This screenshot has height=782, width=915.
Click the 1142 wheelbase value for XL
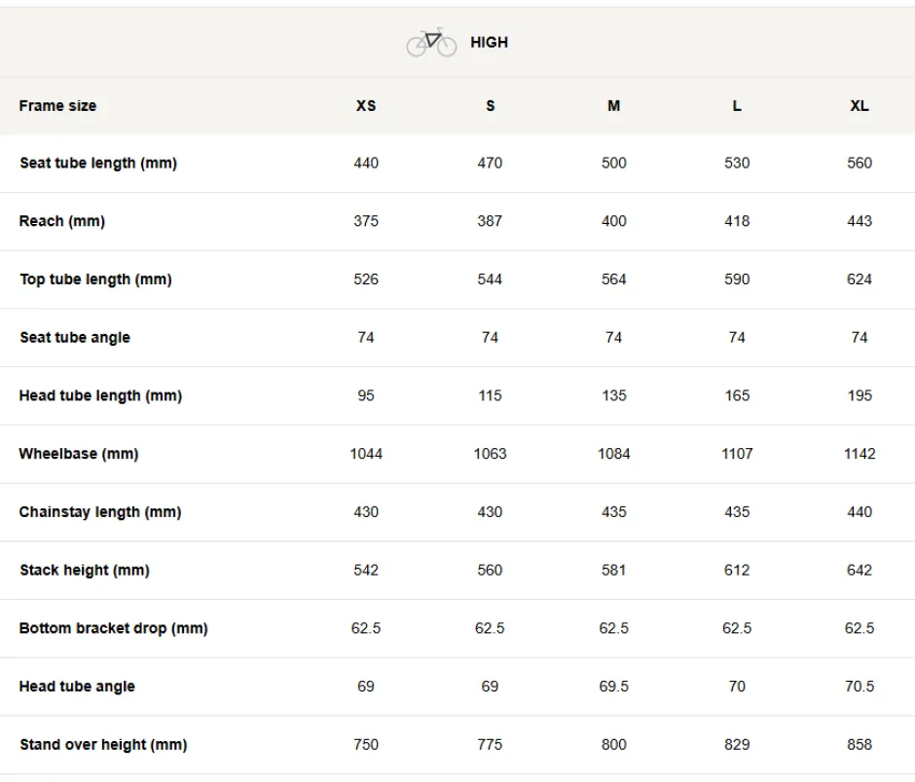pos(860,454)
